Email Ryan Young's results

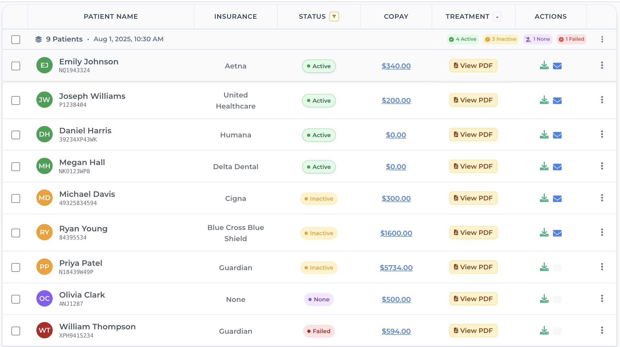(x=557, y=233)
